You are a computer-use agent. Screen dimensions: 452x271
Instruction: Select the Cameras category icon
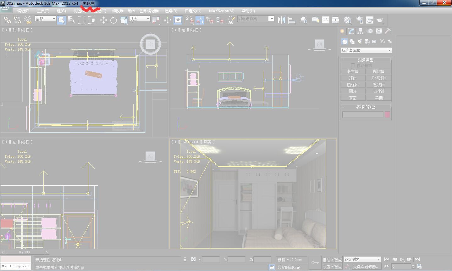point(367,42)
